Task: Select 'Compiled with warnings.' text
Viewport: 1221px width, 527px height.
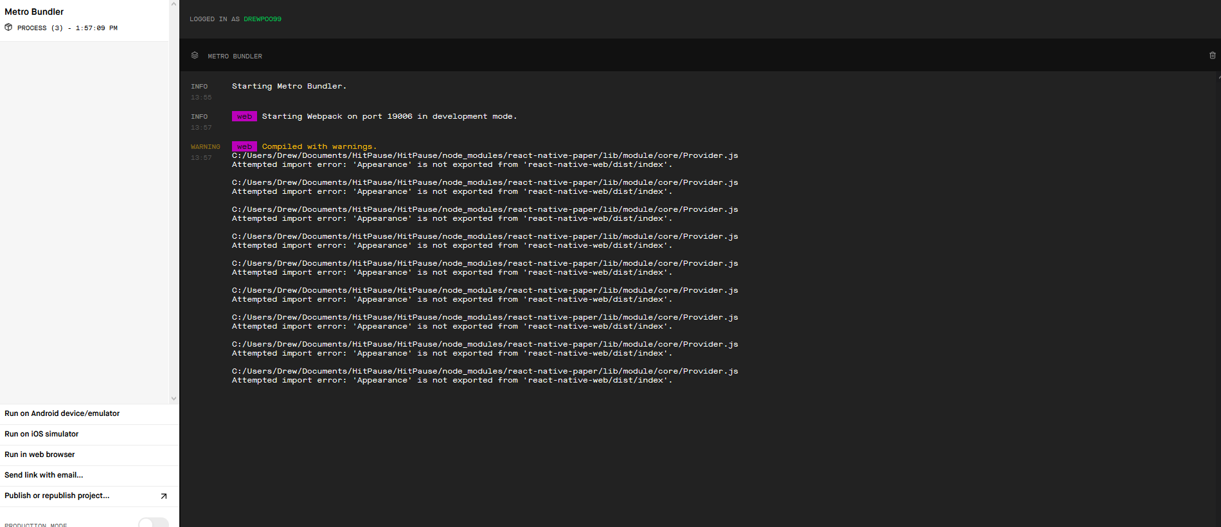Action: coord(319,146)
